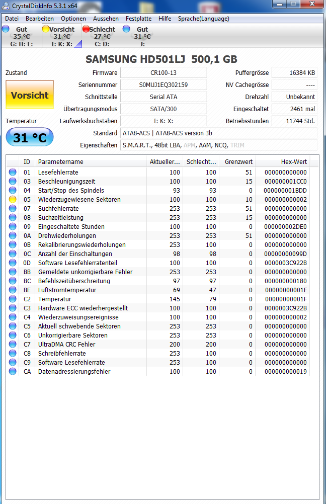326x504 pixels.
Task: Click status orb of UltraDMA CRC Fehler
Action: [13, 344]
